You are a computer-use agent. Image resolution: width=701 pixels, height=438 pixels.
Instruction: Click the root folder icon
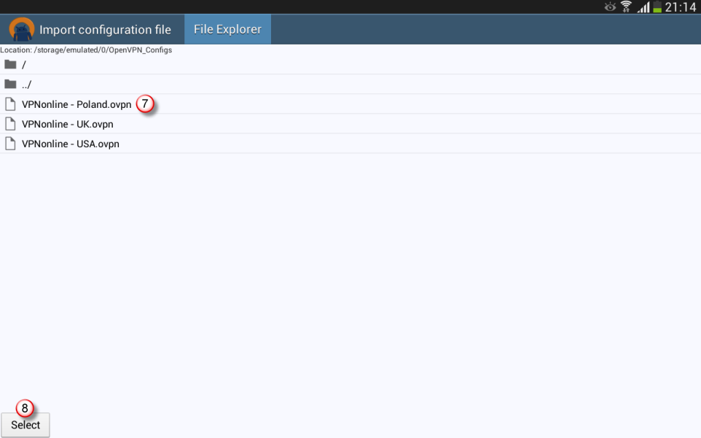[10, 64]
